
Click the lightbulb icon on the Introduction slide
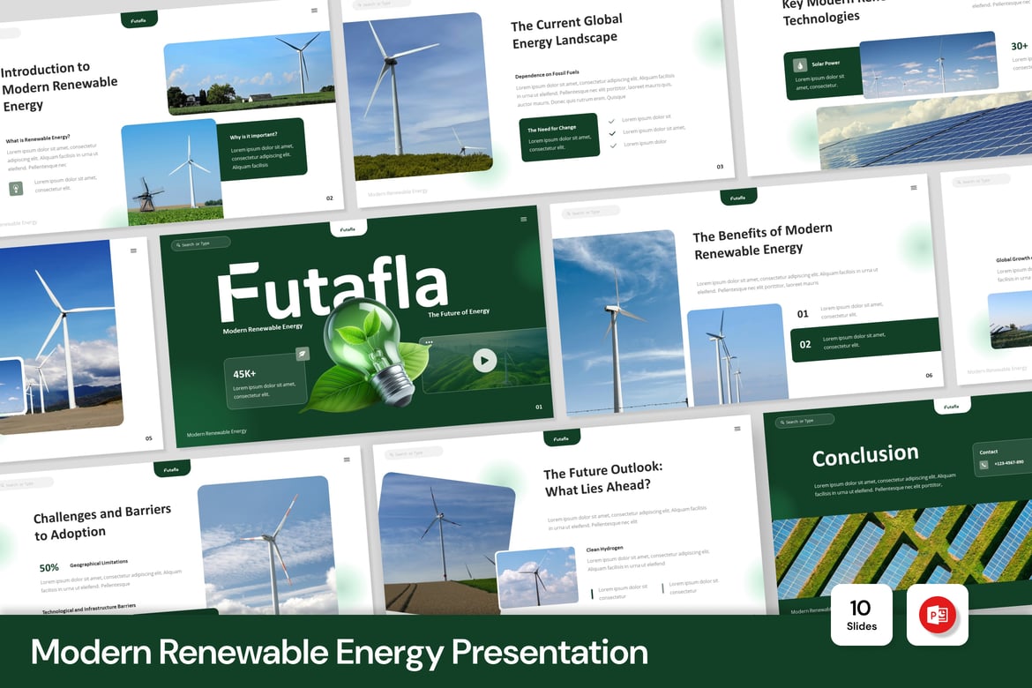[17, 188]
